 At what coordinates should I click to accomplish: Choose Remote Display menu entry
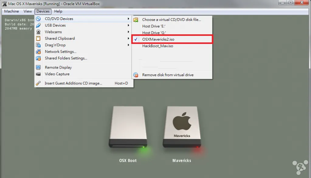tap(83, 67)
